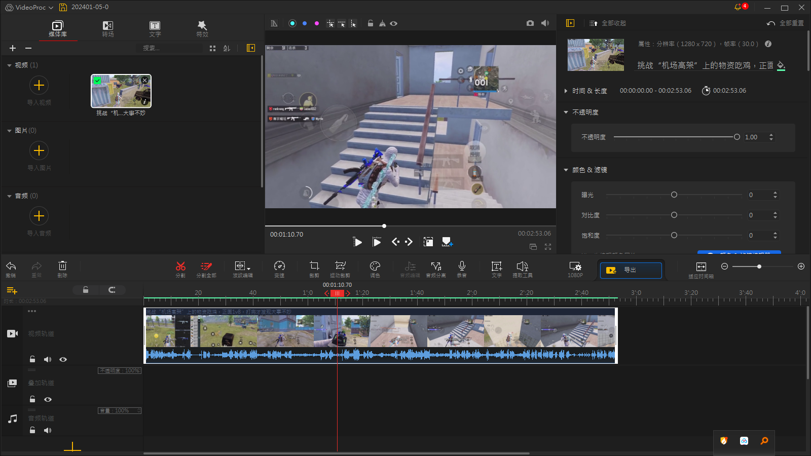
Task: Click the notification bell icon
Action: pos(738,7)
